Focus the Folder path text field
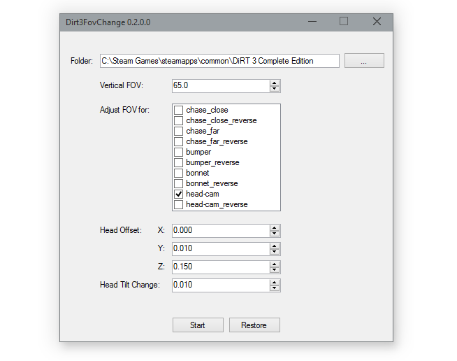The height and width of the screenshot is (361, 457). [219, 61]
